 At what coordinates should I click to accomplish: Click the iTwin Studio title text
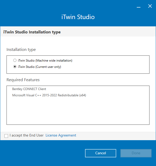point(78,17)
